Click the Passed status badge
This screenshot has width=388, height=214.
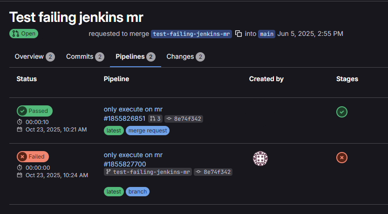(35, 111)
